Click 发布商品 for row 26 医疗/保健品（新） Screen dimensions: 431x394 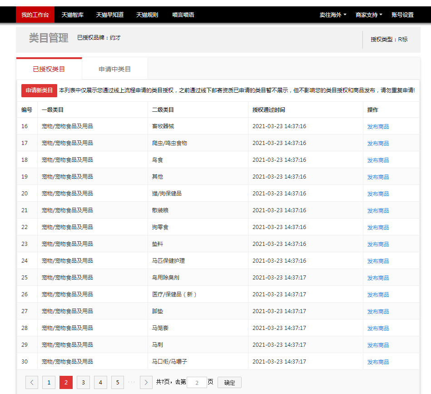coord(378,295)
